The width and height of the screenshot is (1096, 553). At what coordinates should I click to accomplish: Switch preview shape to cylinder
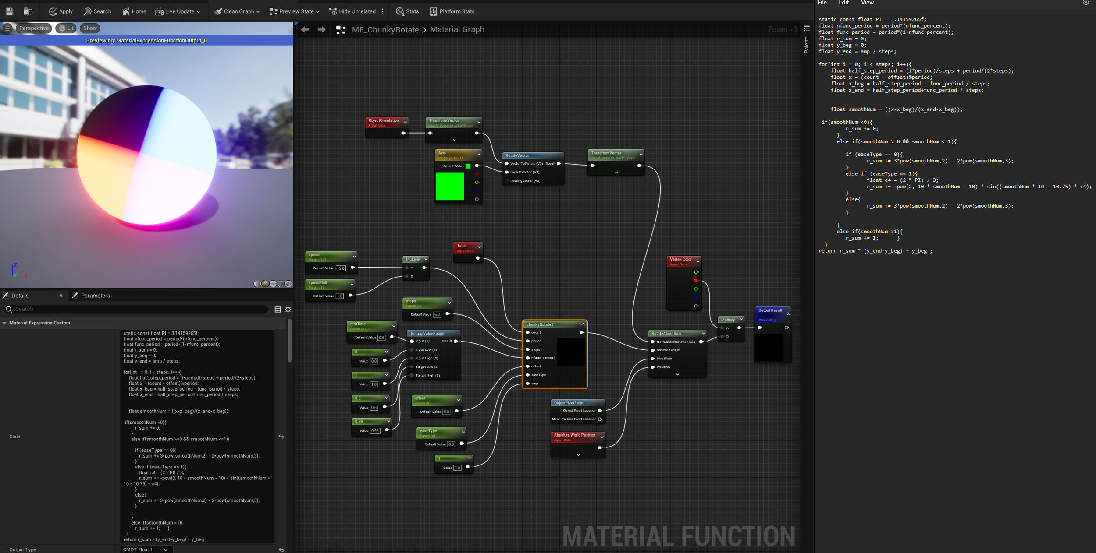coord(257,284)
